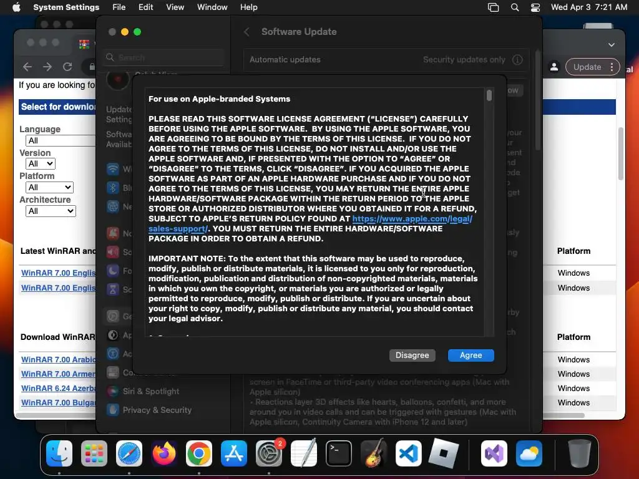Reload the page in Chrome
Viewport: 639px width, 479px height.
[67, 67]
